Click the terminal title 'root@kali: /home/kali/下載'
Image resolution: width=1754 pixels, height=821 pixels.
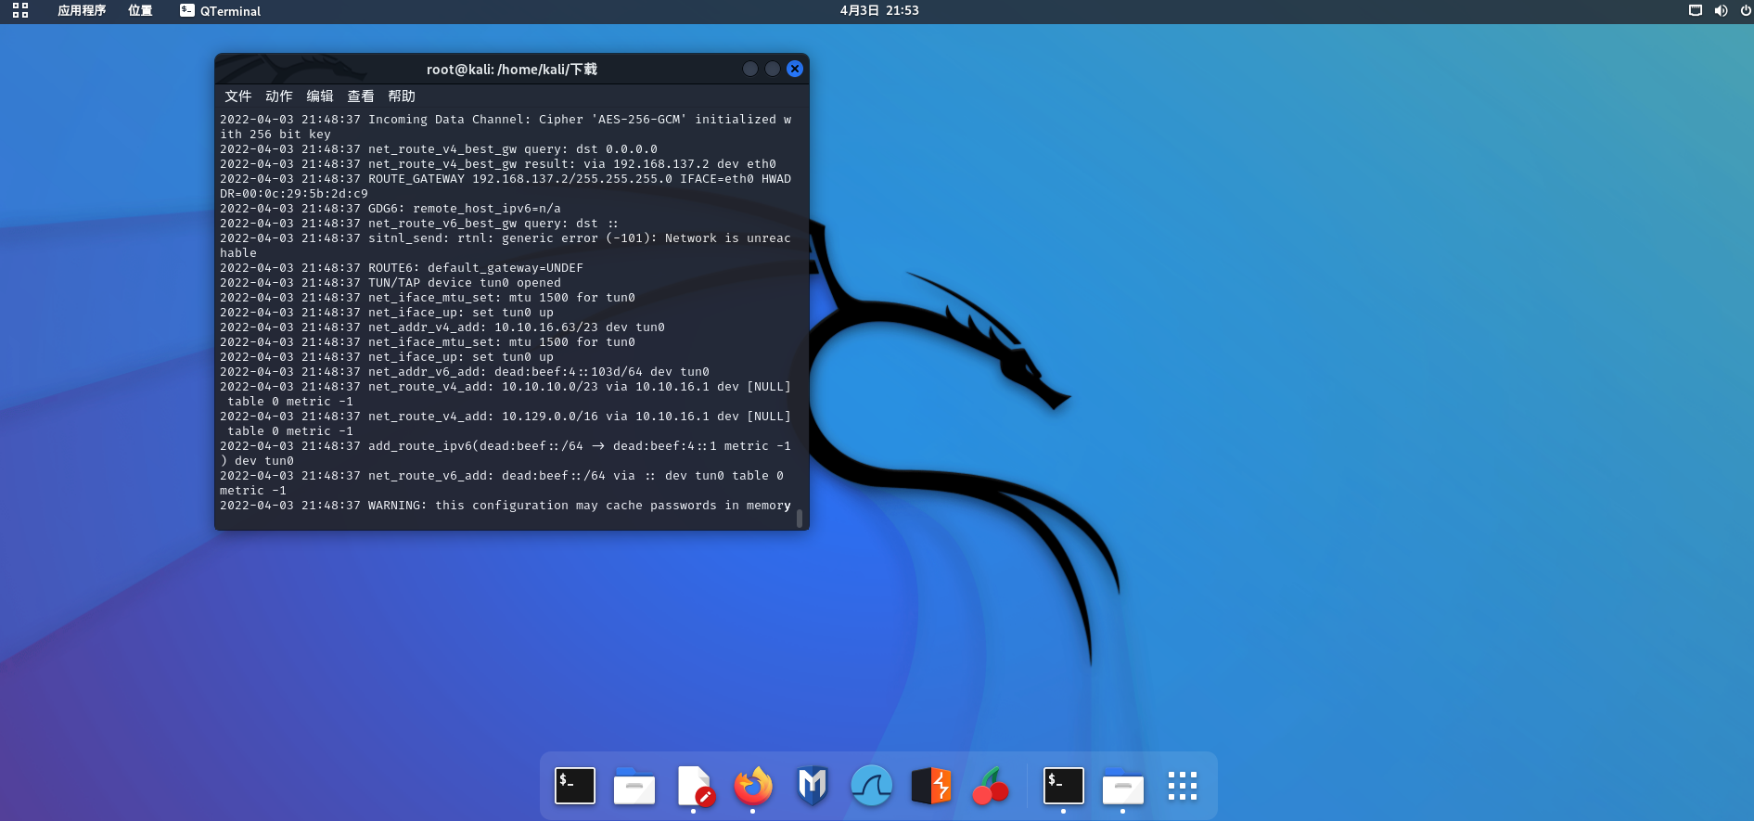[512, 70]
